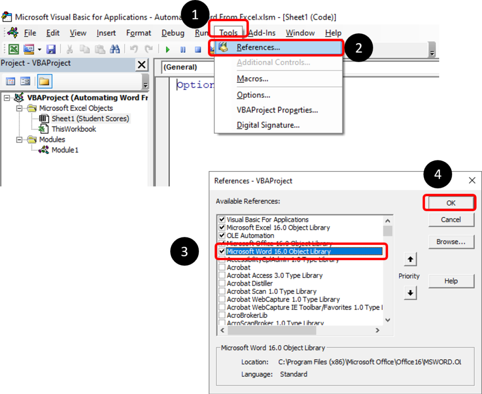
Task: Open the Edit menu
Action: click(53, 33)
